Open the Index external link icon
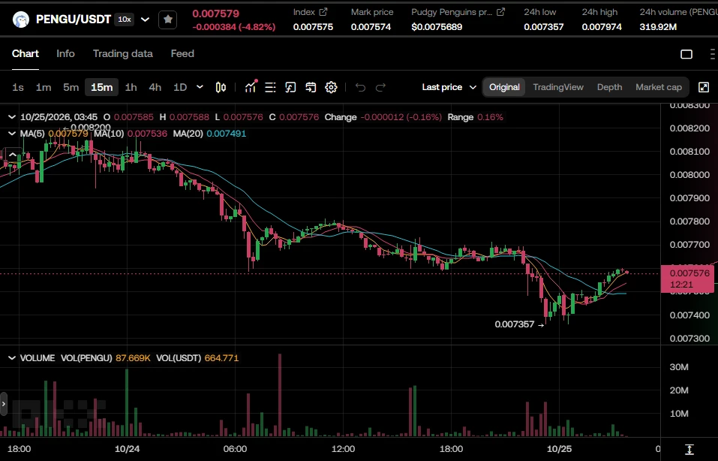 pos(323,12)
